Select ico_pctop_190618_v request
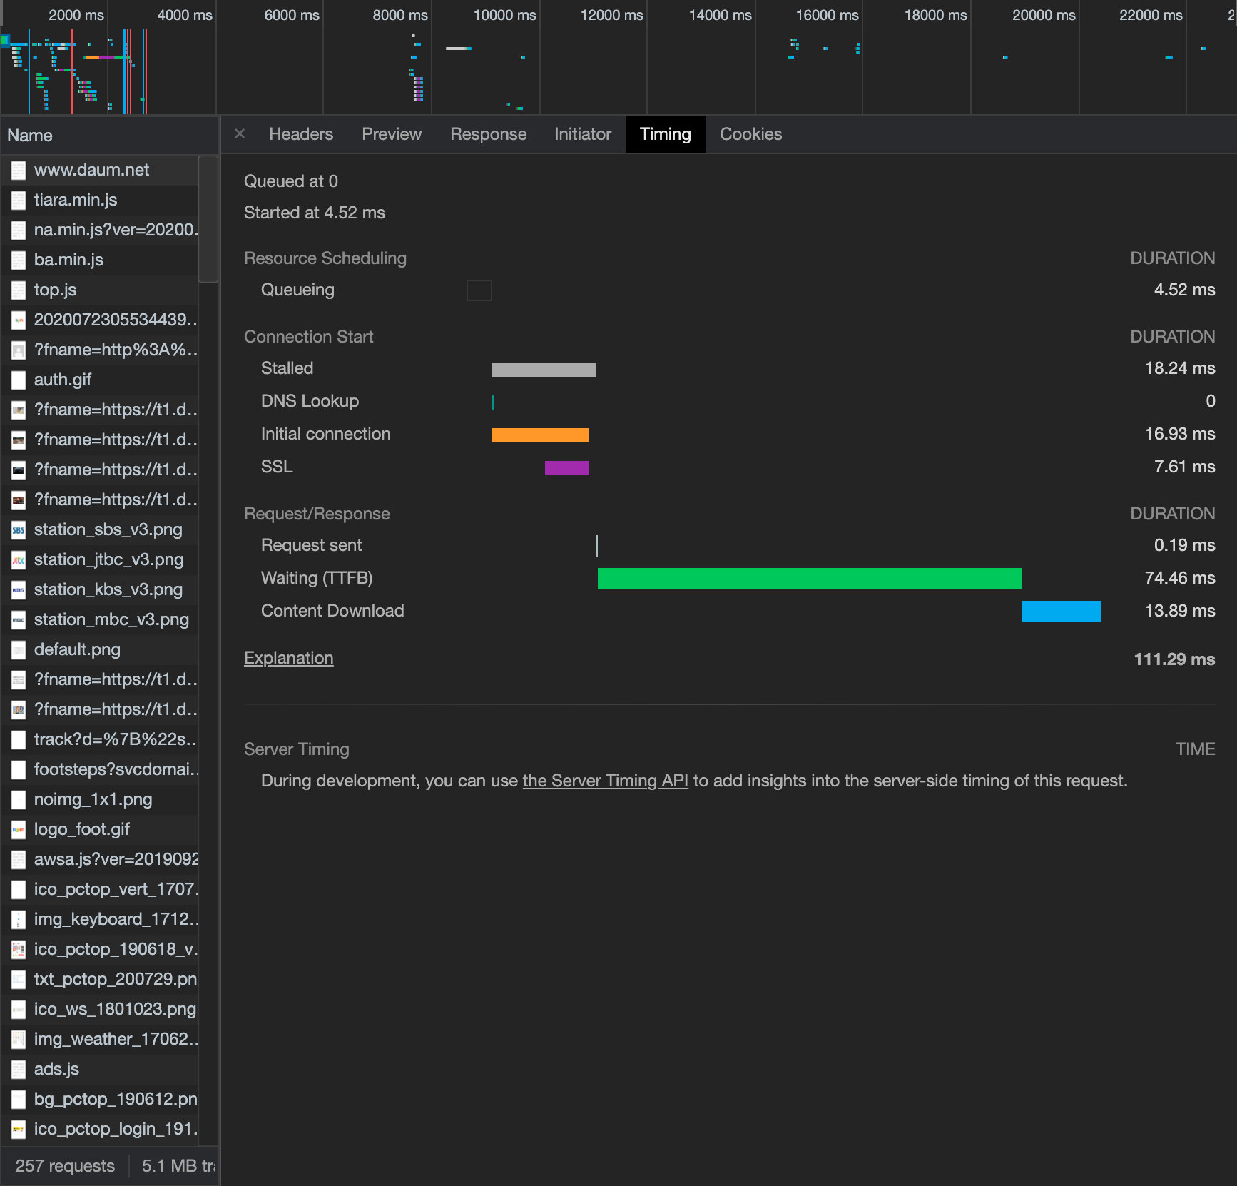The image size is (1237, 1186). tap(100, 949)
